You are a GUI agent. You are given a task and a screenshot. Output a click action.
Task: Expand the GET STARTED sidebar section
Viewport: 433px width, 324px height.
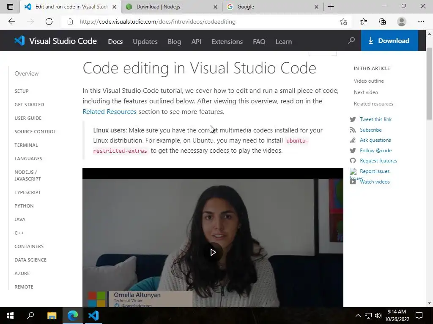tap(29, 105)
